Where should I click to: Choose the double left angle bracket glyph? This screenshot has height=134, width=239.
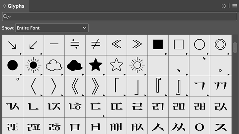tap(75, 86)
